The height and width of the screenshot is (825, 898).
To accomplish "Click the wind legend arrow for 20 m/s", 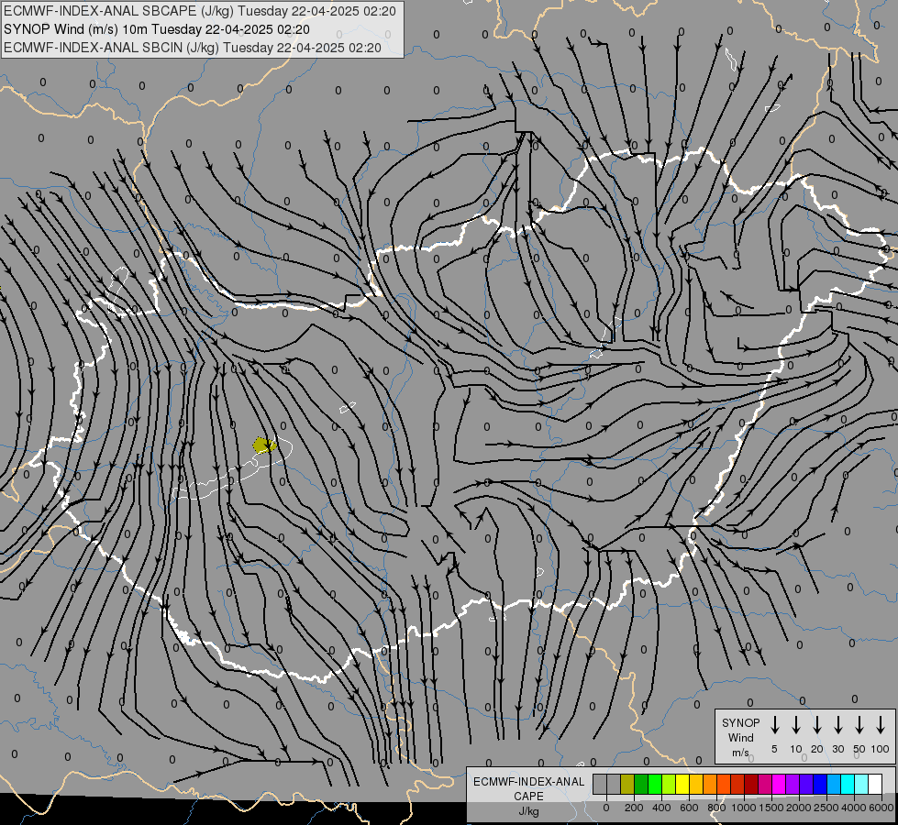I will coord(817,725).
